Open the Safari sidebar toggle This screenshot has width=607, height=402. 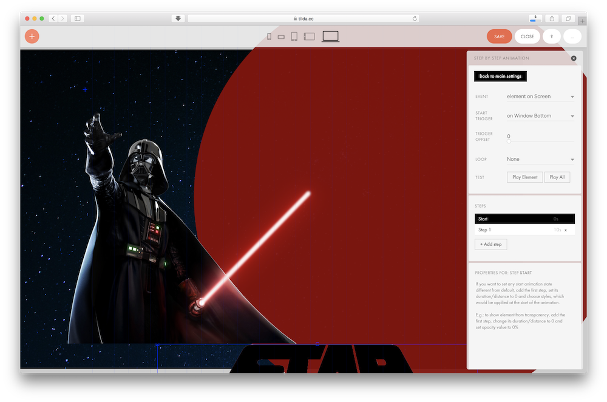[x=77, y=18]
